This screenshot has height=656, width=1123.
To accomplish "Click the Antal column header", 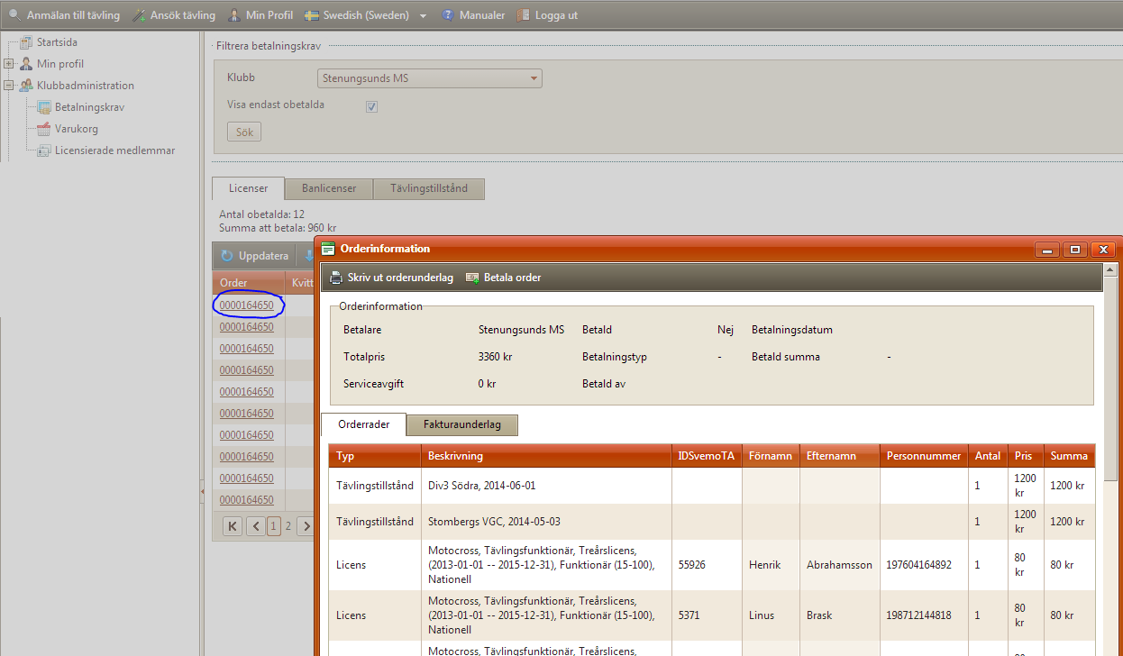I will pyautogui.click(x=988, y=456).
